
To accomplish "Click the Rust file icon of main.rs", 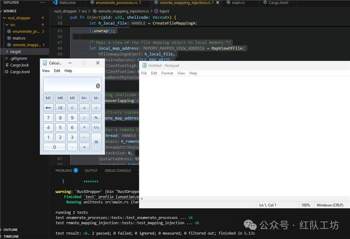I will (9, 38).
